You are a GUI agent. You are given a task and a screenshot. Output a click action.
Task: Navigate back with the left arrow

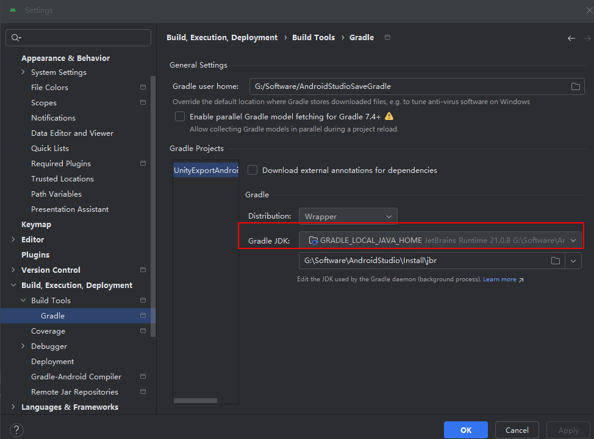(571, 38)
